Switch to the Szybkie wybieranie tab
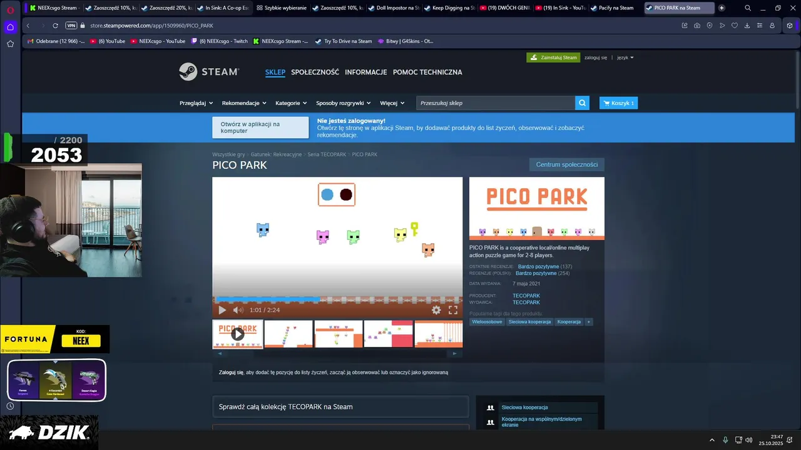The width and height of the screenshot is (801, 450). 282,8
